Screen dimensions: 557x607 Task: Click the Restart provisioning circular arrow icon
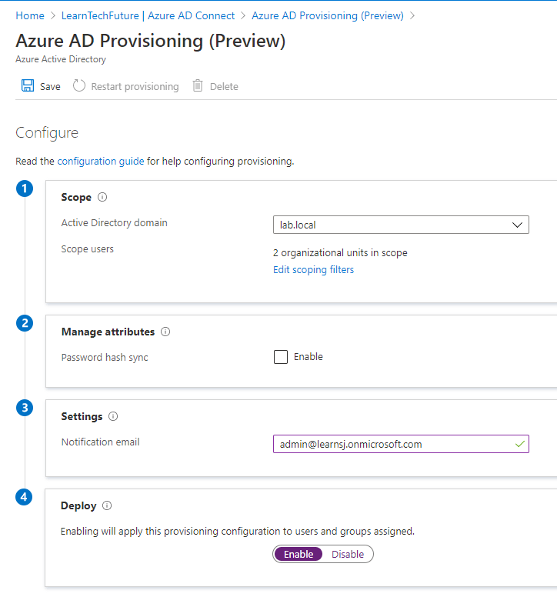tap(79, 86)
